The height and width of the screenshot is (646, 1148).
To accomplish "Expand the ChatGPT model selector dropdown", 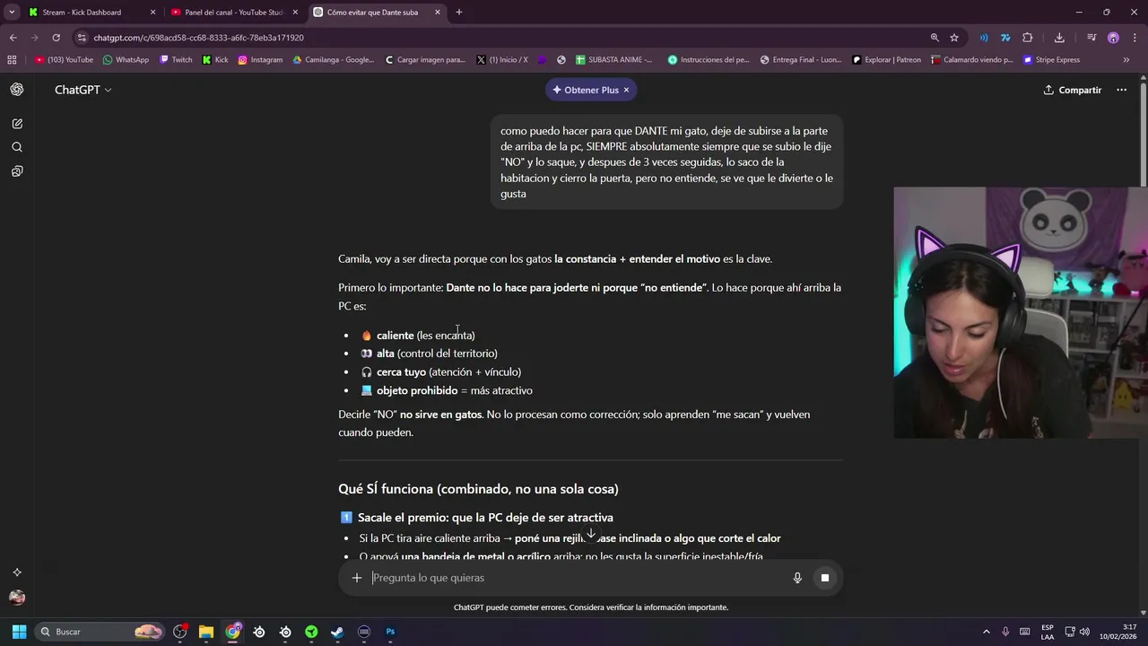I will pyautogui.click(x=83, y=90).
